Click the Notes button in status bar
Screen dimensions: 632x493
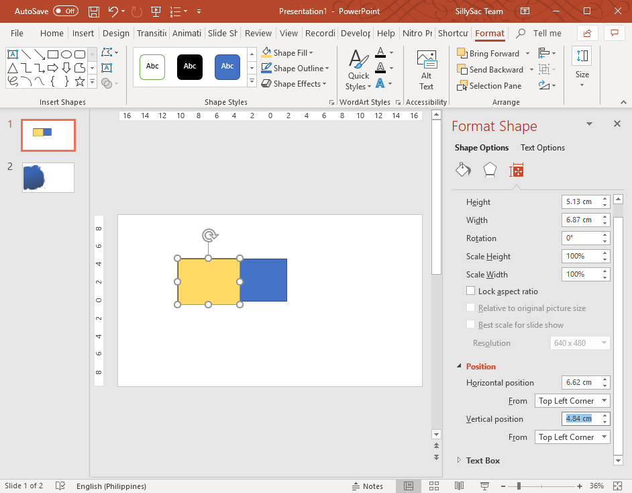click(x=367, y=486)
